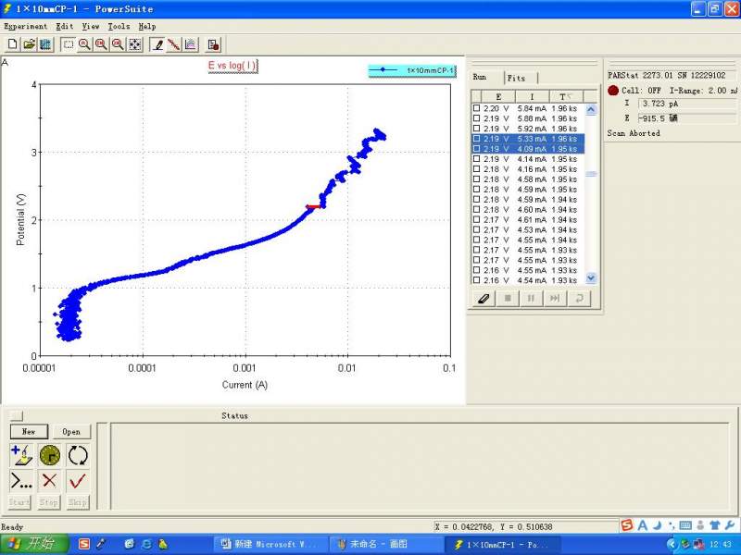Screen dimensions: 741x555
Task: Switch to the Fits tab
Action: pyautogui.click(x=516, y=79)
